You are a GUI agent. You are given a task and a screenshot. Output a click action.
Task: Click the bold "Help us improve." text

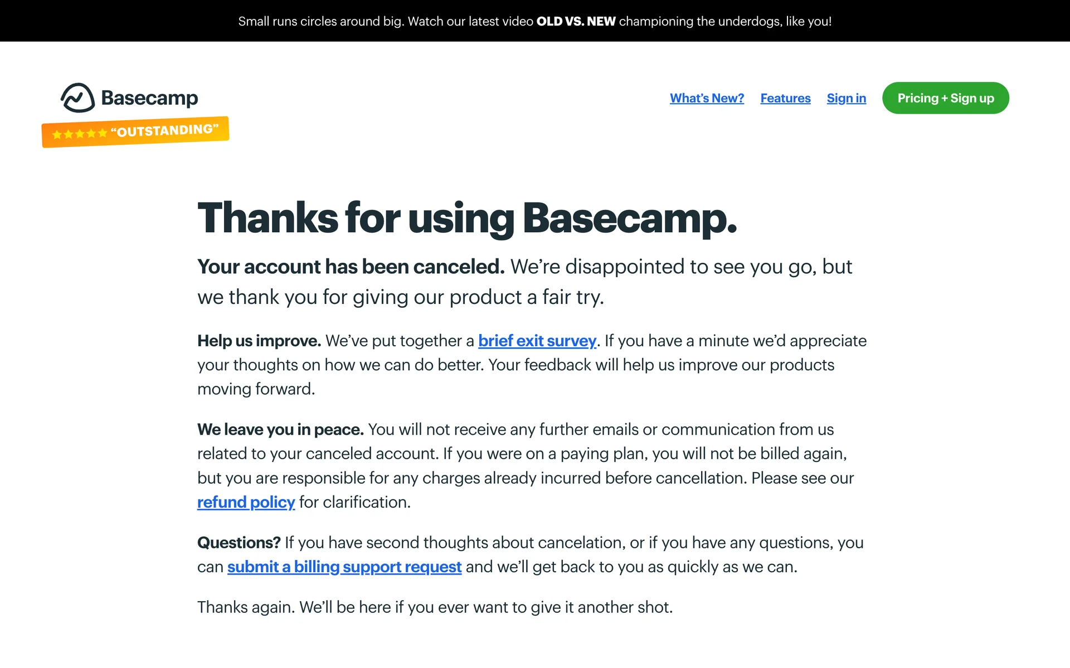point(259,341)
